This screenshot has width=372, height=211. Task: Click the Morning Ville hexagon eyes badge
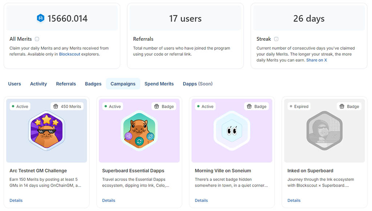232,131
